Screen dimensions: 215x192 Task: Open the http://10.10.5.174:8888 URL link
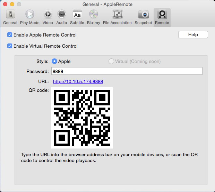point(78,82)
